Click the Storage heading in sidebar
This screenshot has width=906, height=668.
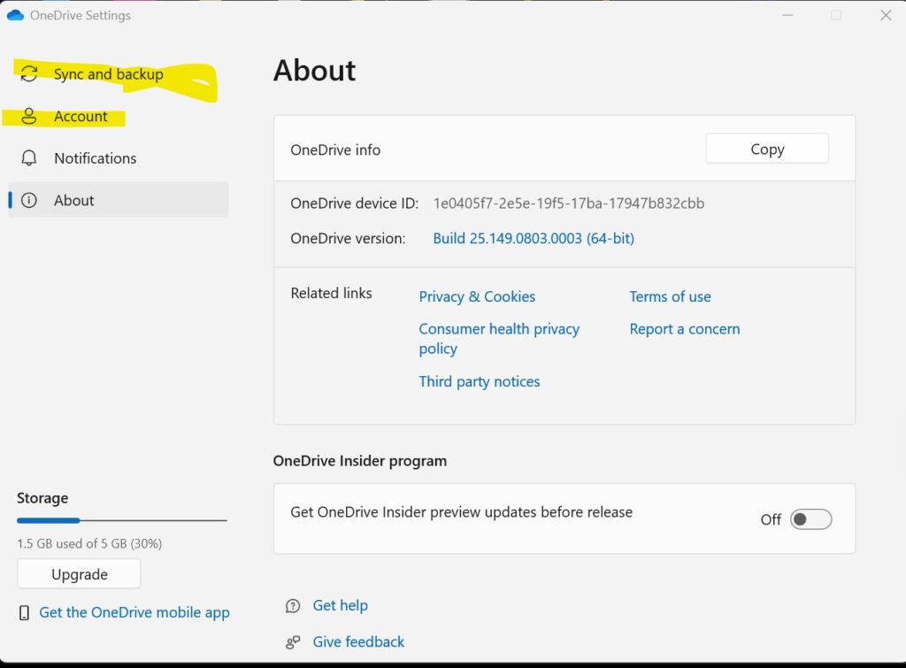(x=42, y=498)
